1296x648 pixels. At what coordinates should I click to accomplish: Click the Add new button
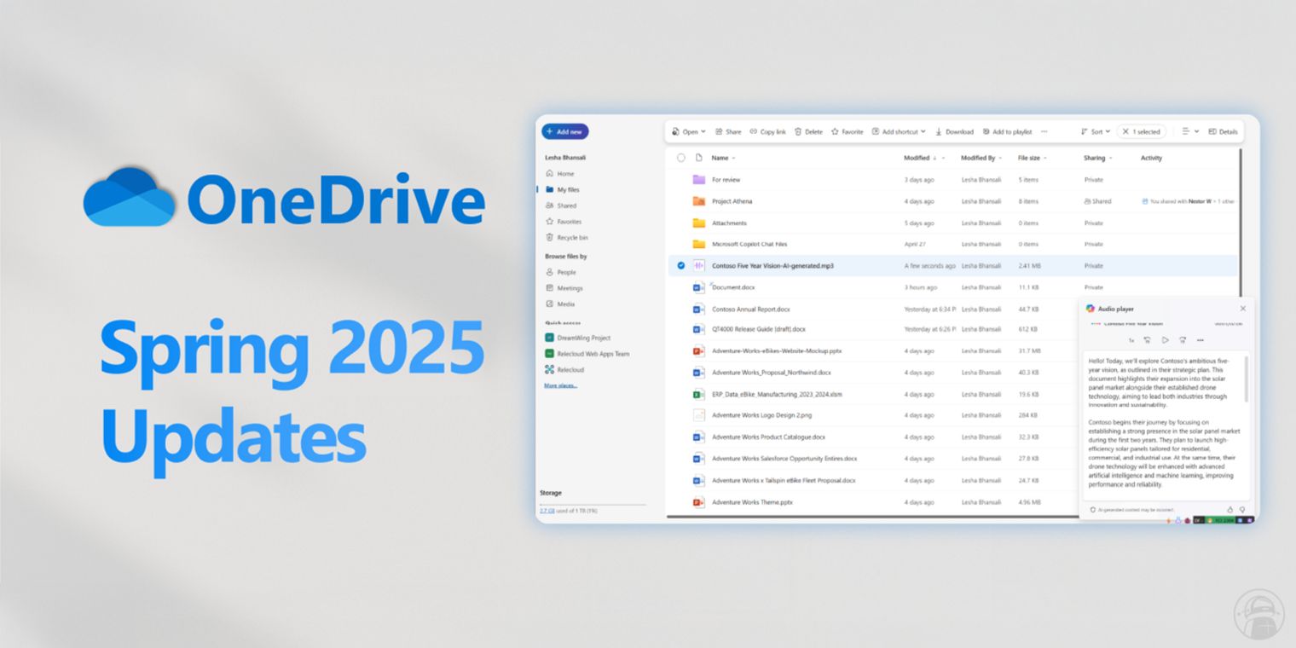coord(564,132)
